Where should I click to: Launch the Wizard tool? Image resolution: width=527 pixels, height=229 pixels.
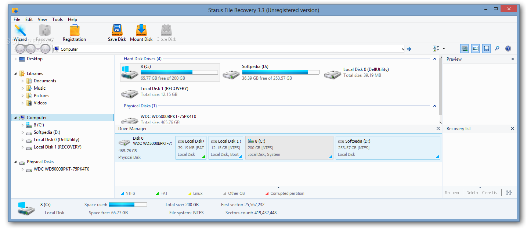click(x=20, y=33)
